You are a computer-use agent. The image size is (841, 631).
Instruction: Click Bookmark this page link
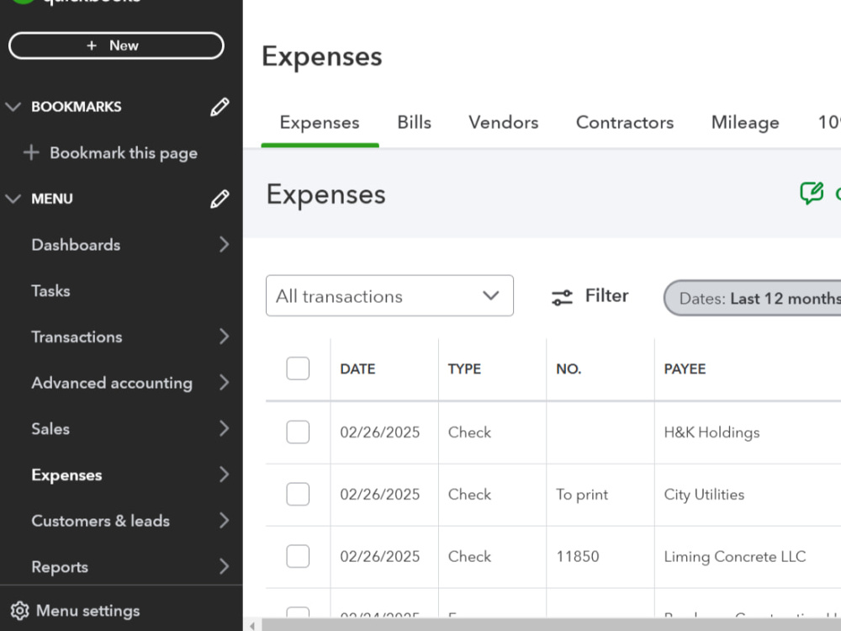click(x=124, y=153)
